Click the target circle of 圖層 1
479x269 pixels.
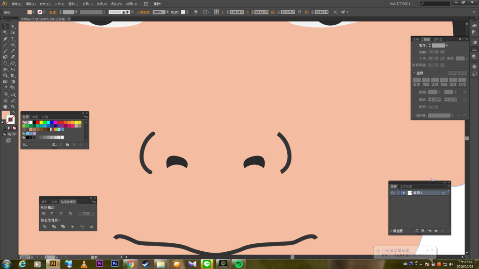pyautogui.click(x=443, y=193)
